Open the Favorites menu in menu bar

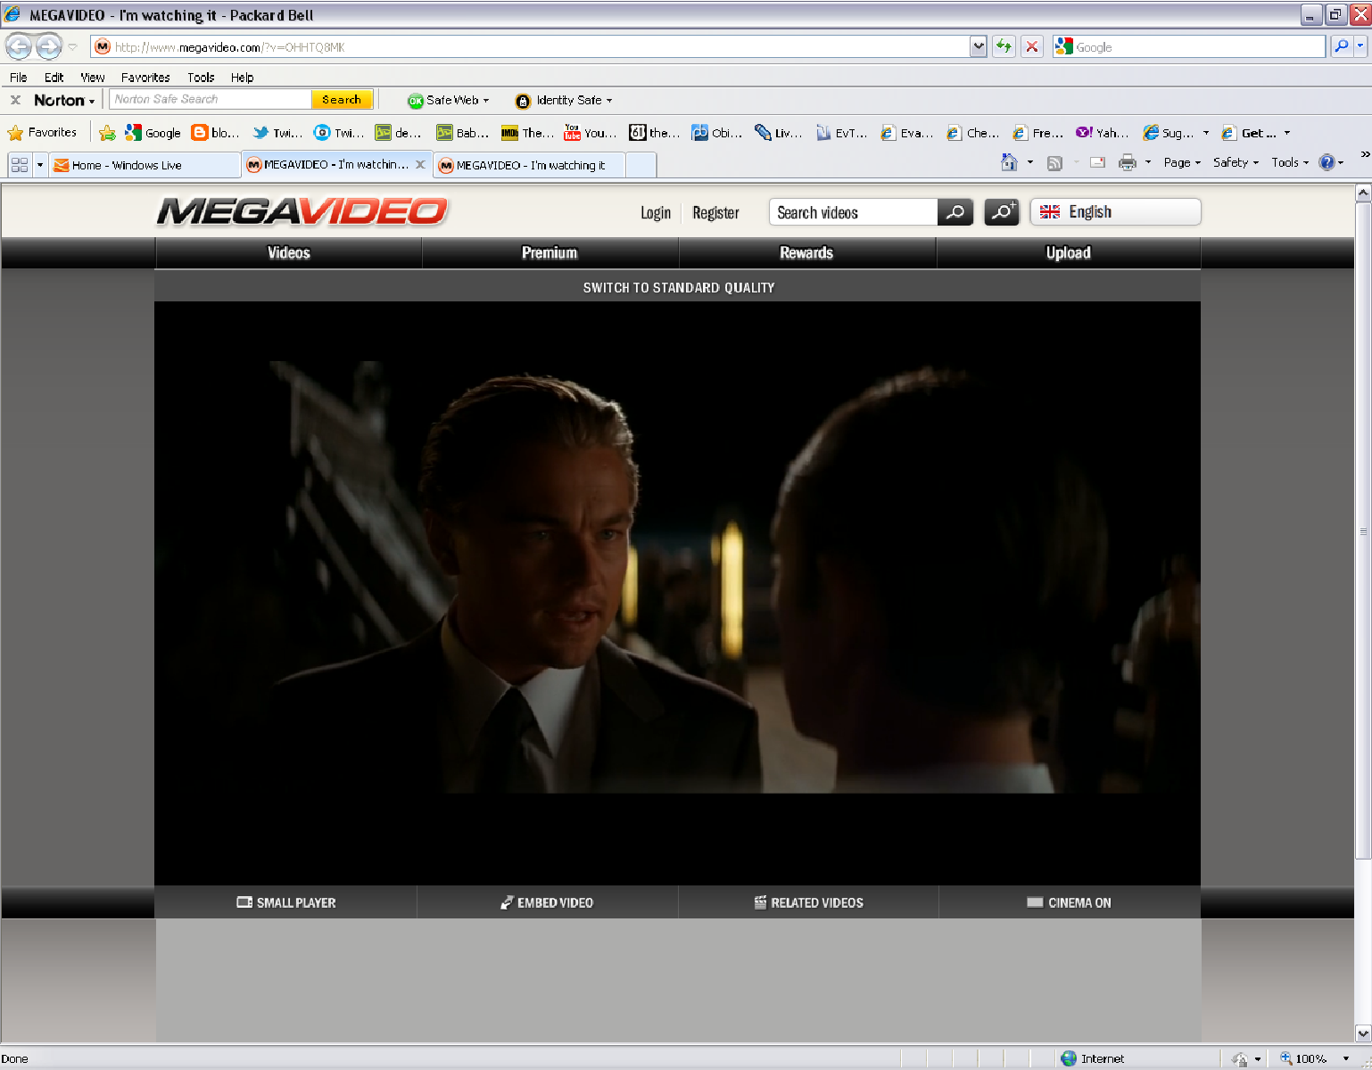tap(145, 78)
